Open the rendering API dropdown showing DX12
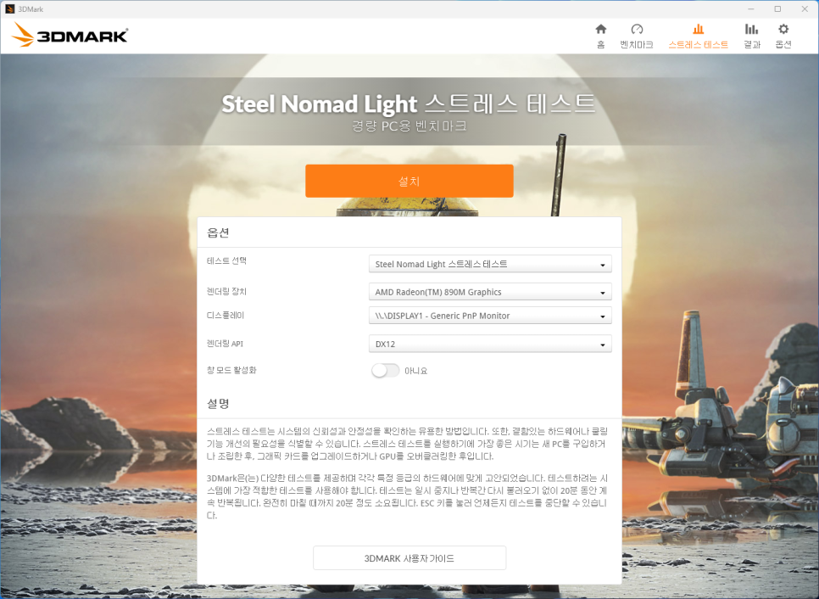819x599 pixels. click(x=490, y=344)
